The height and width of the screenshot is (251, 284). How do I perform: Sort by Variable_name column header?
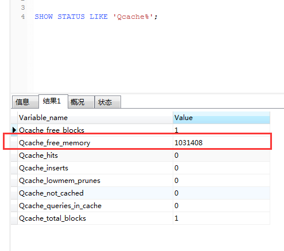point(95,118)
